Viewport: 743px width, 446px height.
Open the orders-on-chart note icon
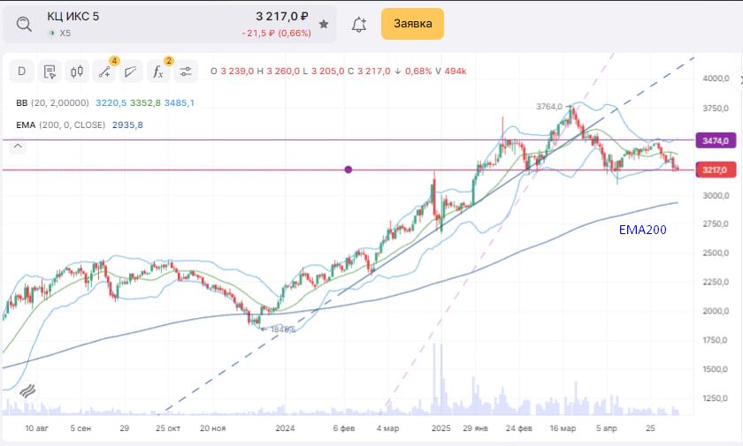[x=50, y=72]
